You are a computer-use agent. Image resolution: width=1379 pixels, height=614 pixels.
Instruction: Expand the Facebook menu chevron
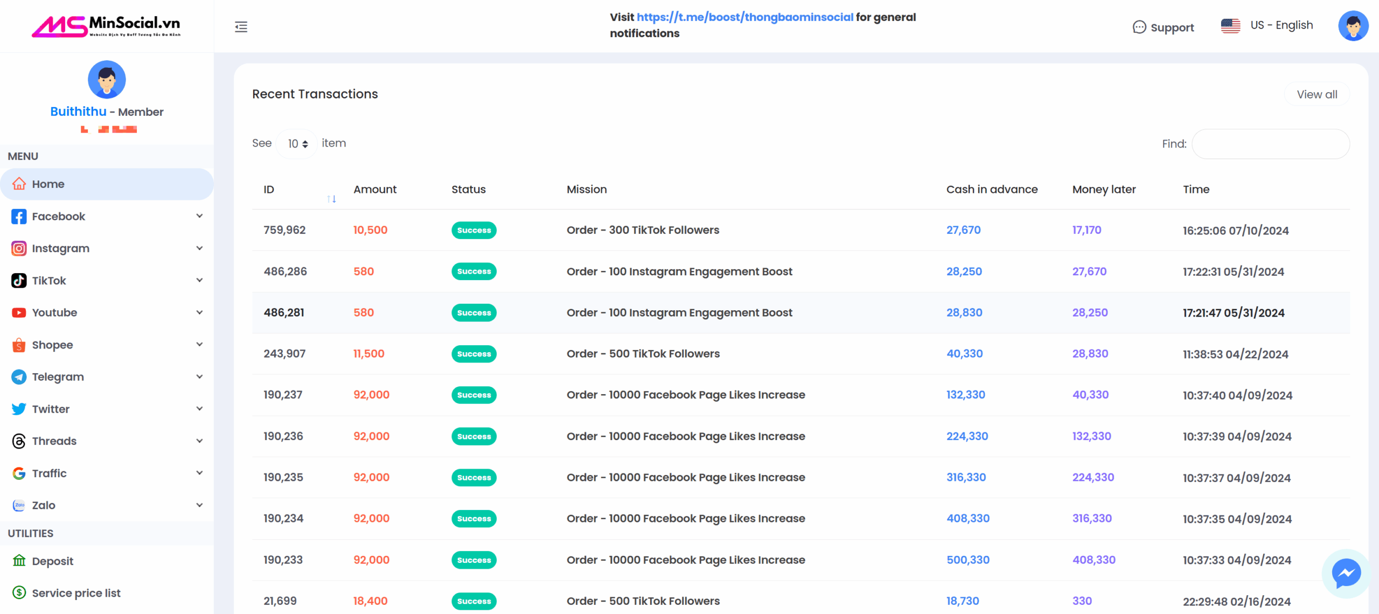199,216
